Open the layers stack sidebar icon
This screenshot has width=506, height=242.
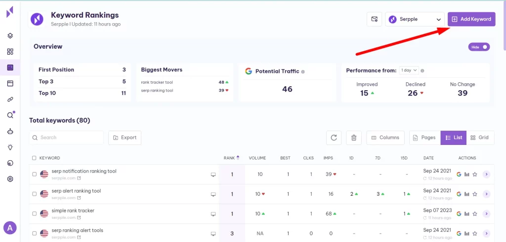pos(10,35)
